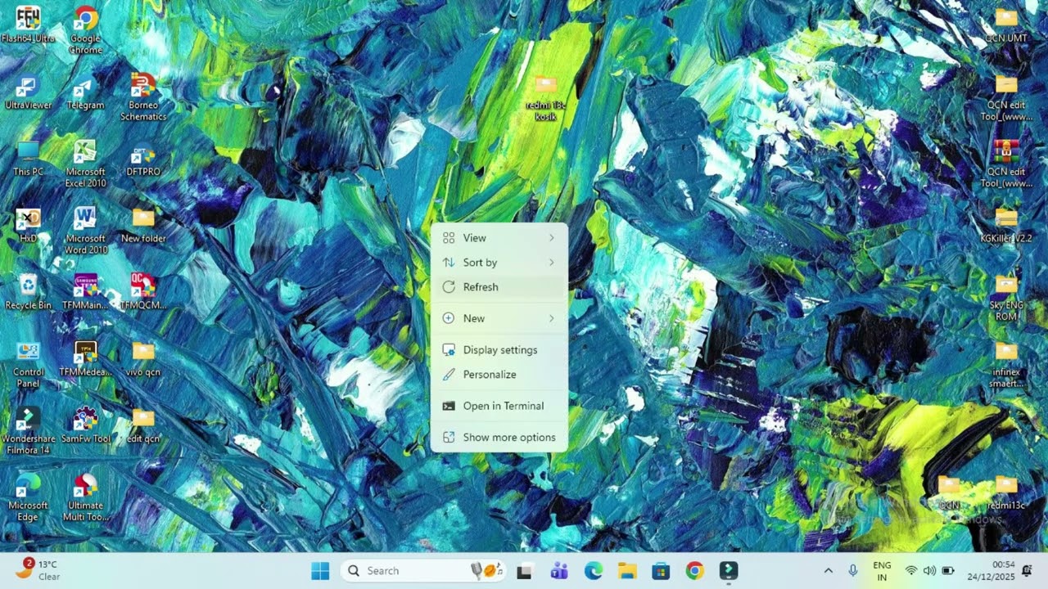Click Show more options
The image size is (1048, 589).
coord(499,438)
